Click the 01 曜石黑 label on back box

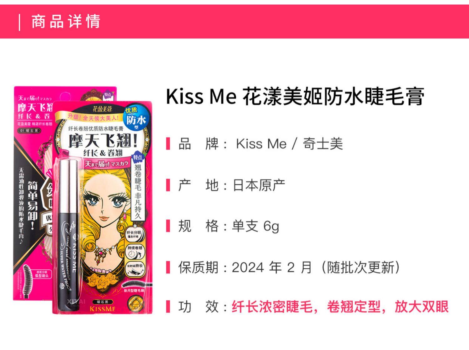(29, 130)
